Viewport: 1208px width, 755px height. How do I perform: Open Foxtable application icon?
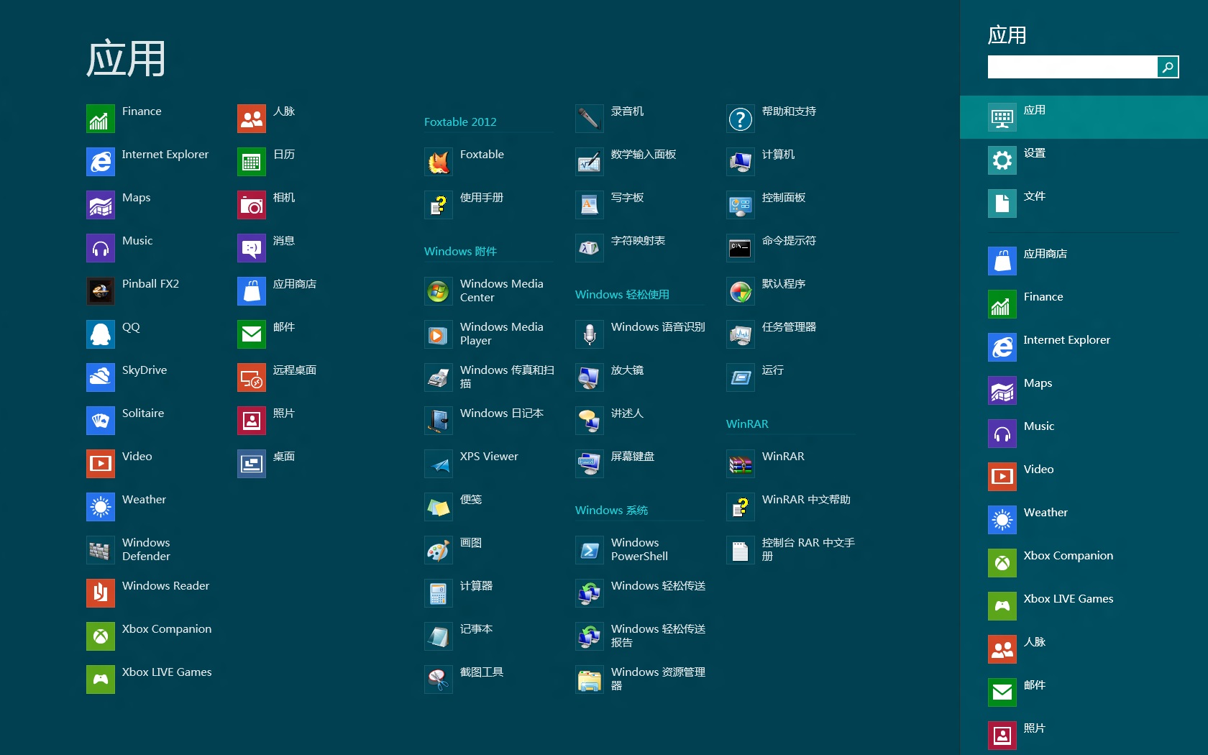coord(439,162)
